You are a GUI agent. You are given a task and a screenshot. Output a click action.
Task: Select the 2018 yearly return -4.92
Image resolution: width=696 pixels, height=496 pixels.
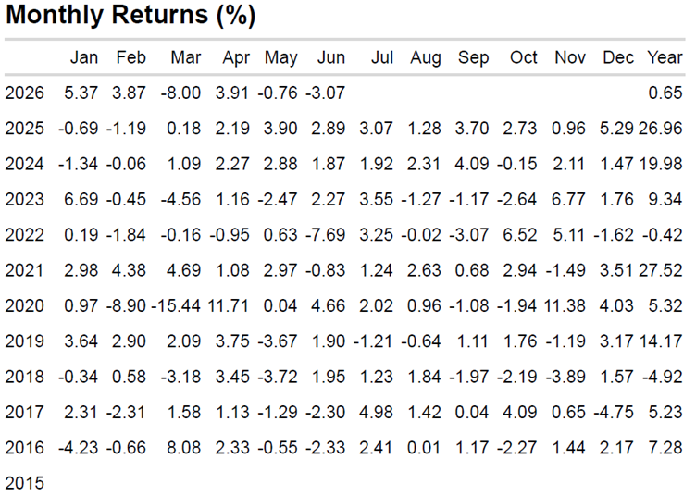[x=663, y=378]
